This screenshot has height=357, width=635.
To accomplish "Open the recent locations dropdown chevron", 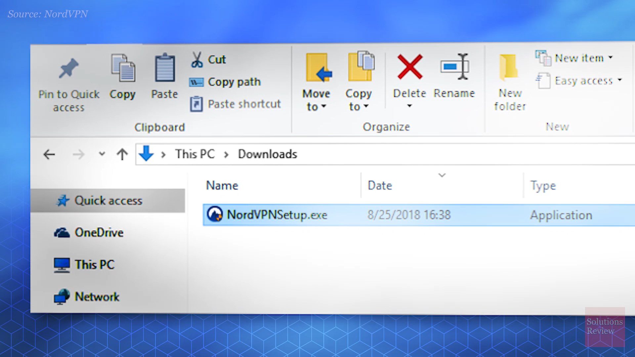I will tap(102, 154).
